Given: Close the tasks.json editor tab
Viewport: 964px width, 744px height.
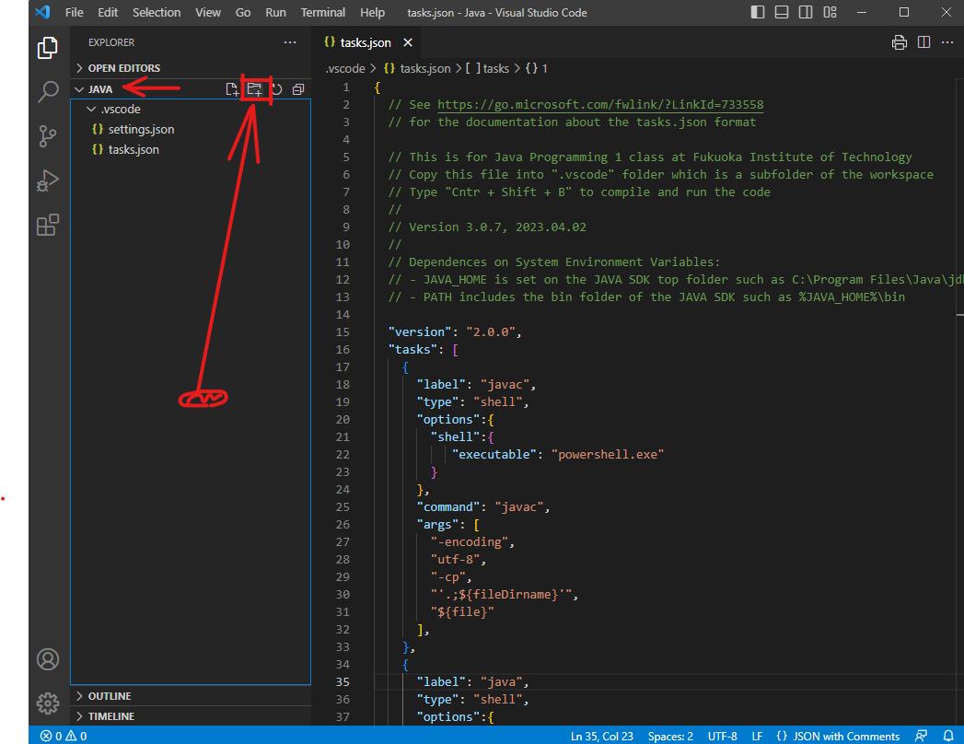Looking at the screenshot, I should (x=408, y=43).
